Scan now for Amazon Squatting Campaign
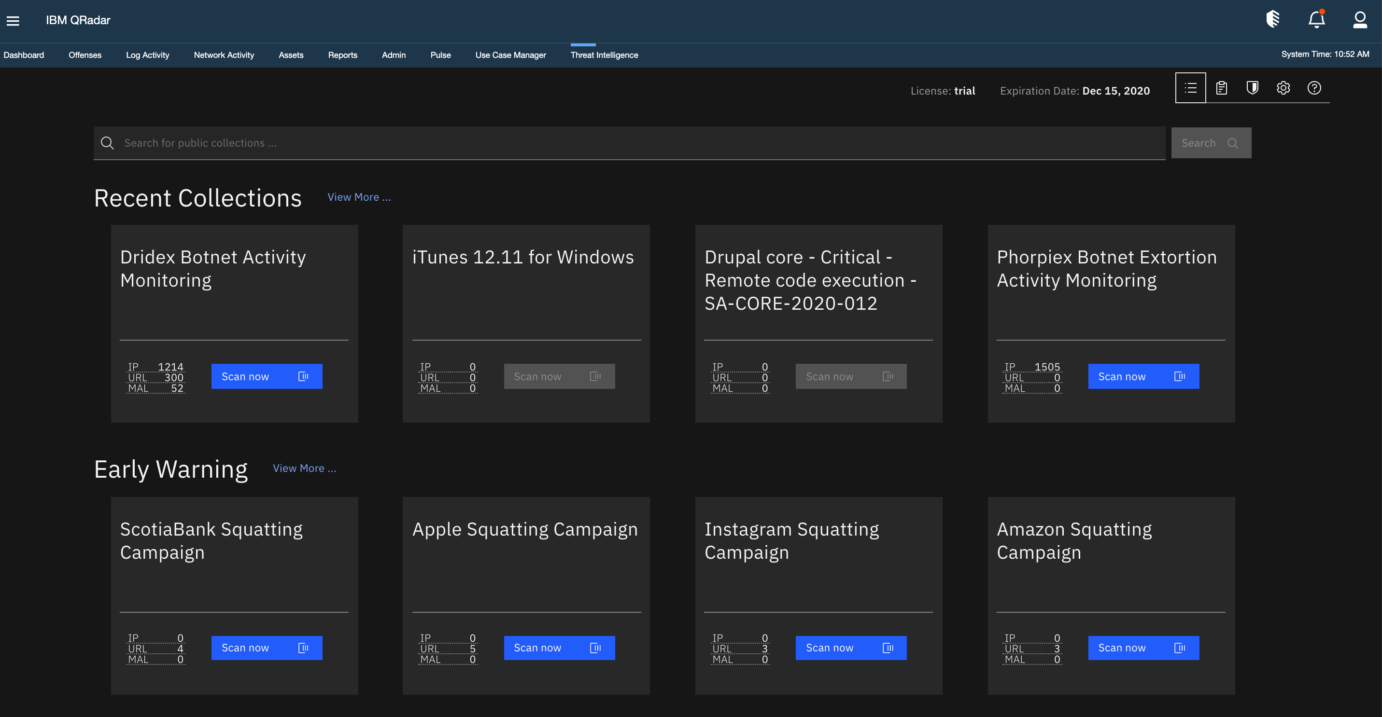The width and height of the screenshot is (1382, 717). (x=1143, y=648)
